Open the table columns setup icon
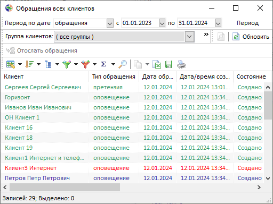273x204 pixels. [x=11, y=64]
